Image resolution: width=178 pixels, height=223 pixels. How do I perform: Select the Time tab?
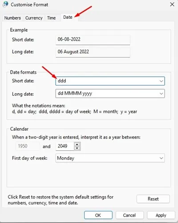pyautogui.click(x=51, y=18)
